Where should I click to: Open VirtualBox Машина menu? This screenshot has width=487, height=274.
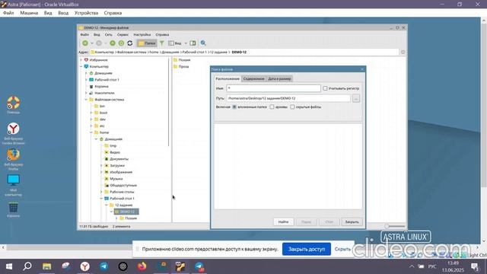pyautogui.click(x=29, y=13)
